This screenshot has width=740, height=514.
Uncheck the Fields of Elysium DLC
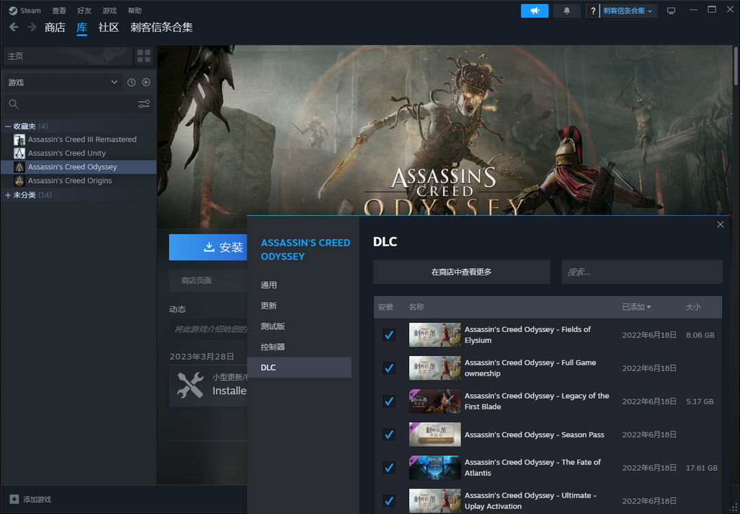pos(389,335)
